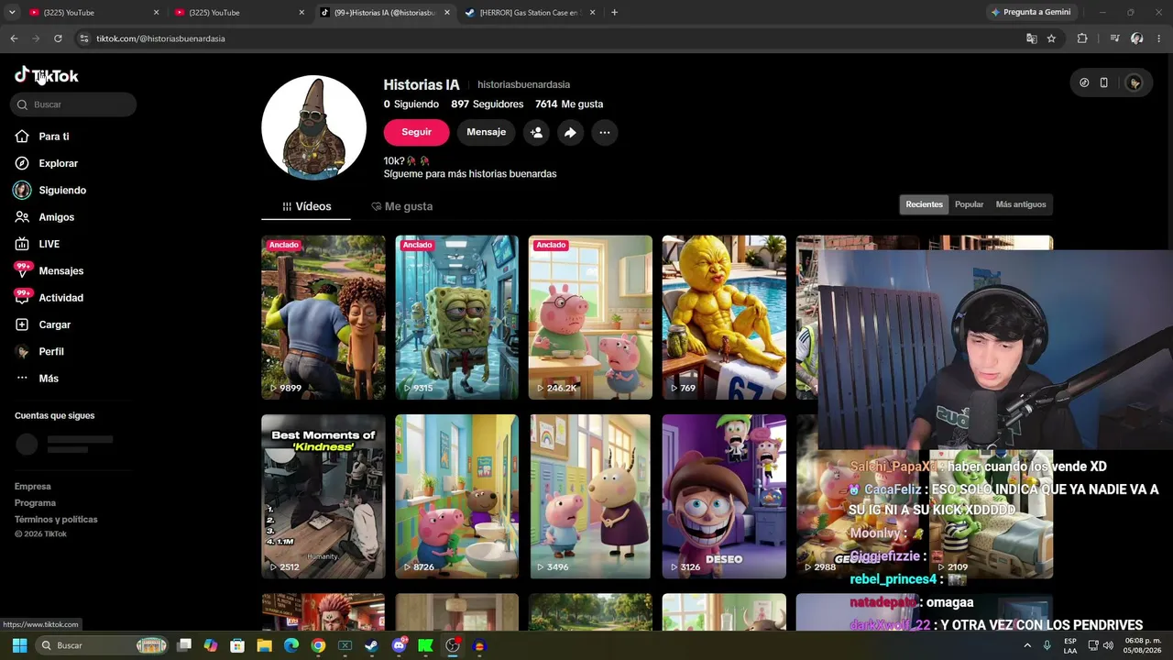
Task: Open Steam from the taskbar
Action: (371, 645)
